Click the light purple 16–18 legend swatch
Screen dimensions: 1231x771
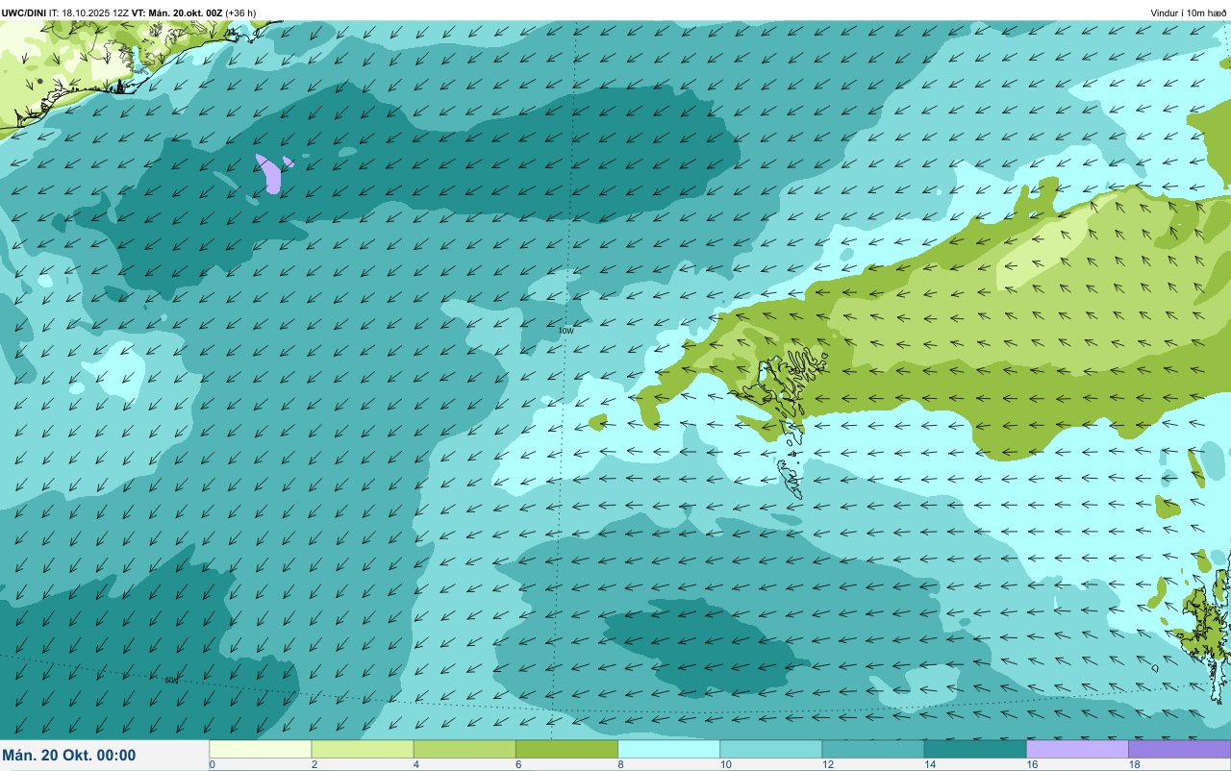coord(1077,749)
